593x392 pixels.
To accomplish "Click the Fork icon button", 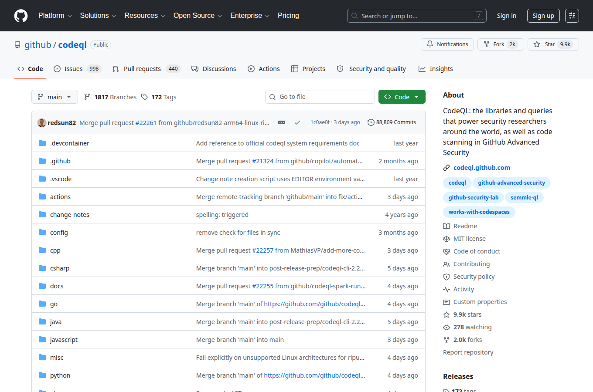I will tap(501, 44).
